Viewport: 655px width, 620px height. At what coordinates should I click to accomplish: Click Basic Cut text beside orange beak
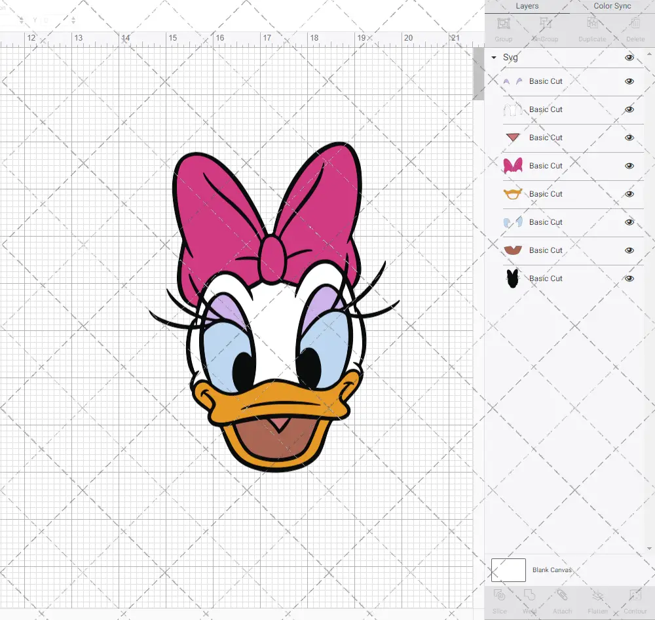pyautogui.click(x=546, y=194)
